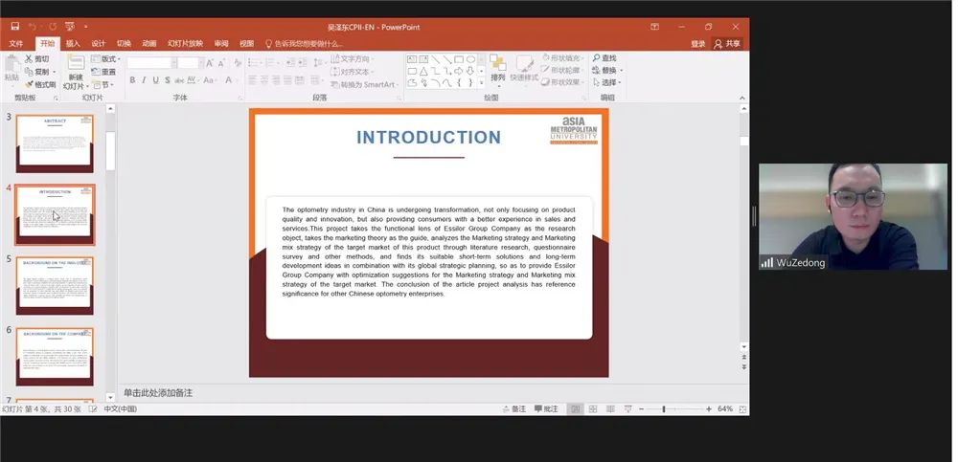Viewport: 958px width, 462px height.
Task: Click the Cut (剪切) scissors icon
Action: pyautogui.click(x=29, y=59)
